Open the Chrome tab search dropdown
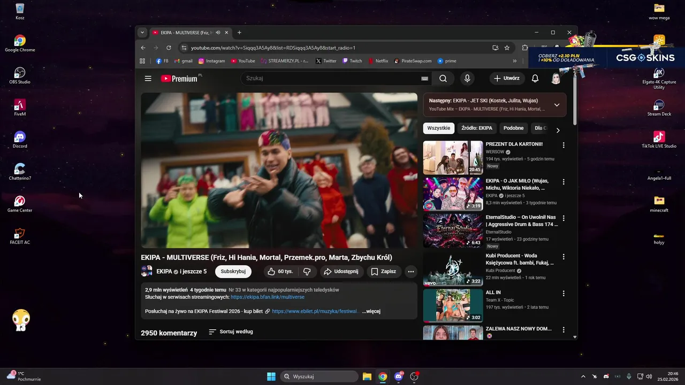The image size is (685, 385). (x=142, y=33)
